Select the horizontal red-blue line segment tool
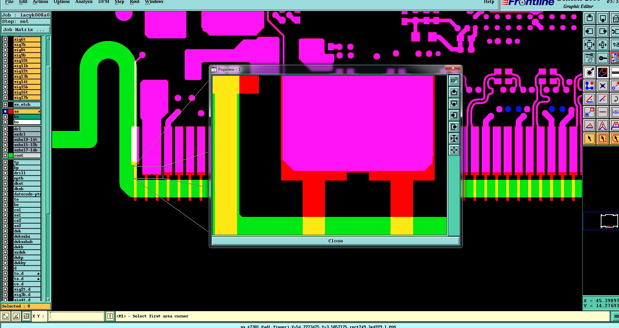Viewport: 619px width, 328px height. coord(602,112)
